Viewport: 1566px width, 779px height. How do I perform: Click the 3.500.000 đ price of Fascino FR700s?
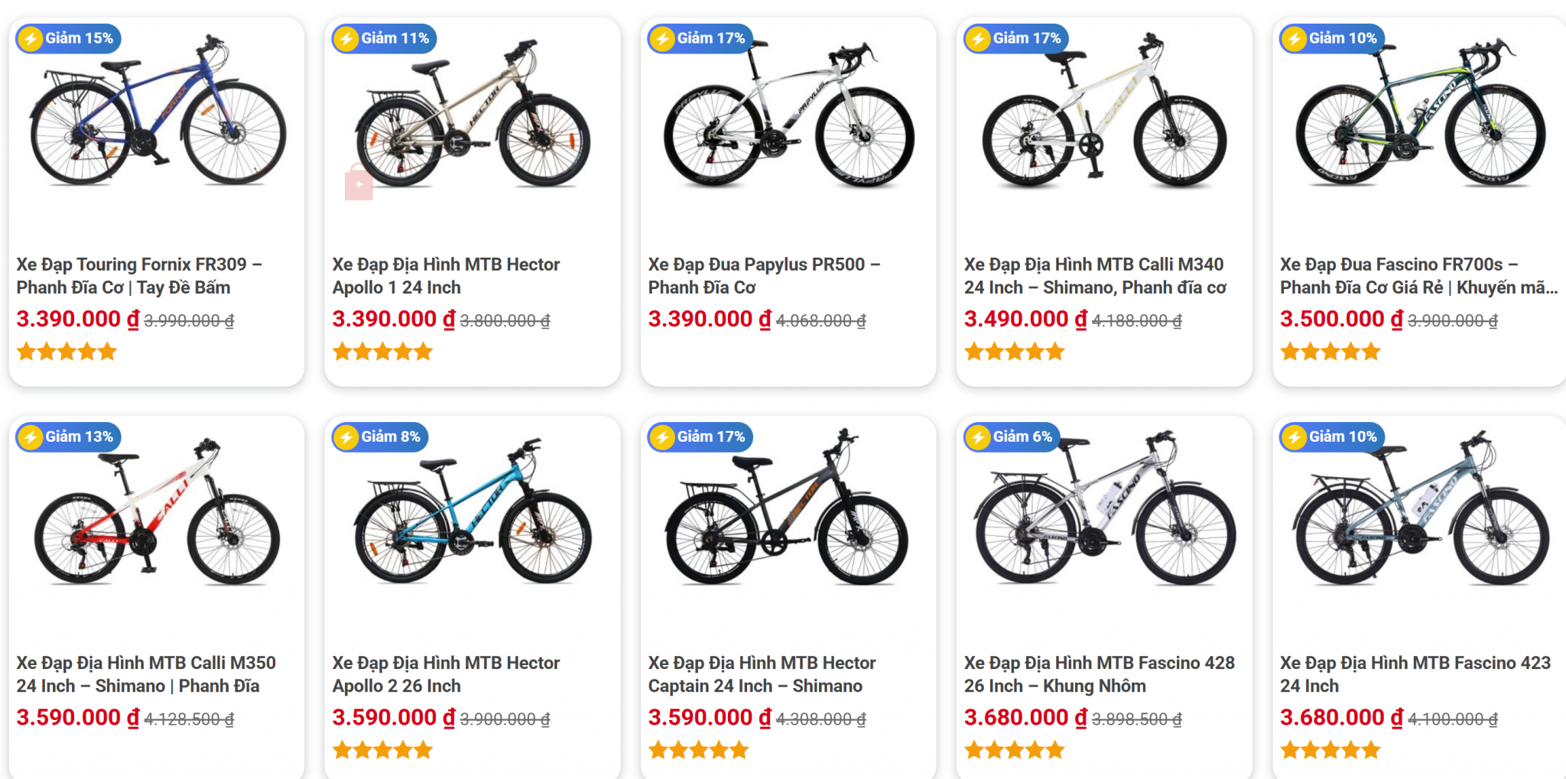click(1341, 319)
